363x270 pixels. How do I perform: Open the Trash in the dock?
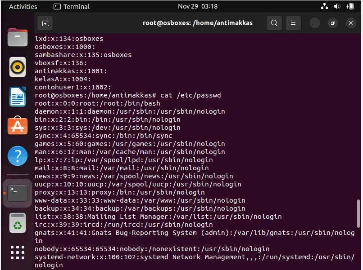18,223
